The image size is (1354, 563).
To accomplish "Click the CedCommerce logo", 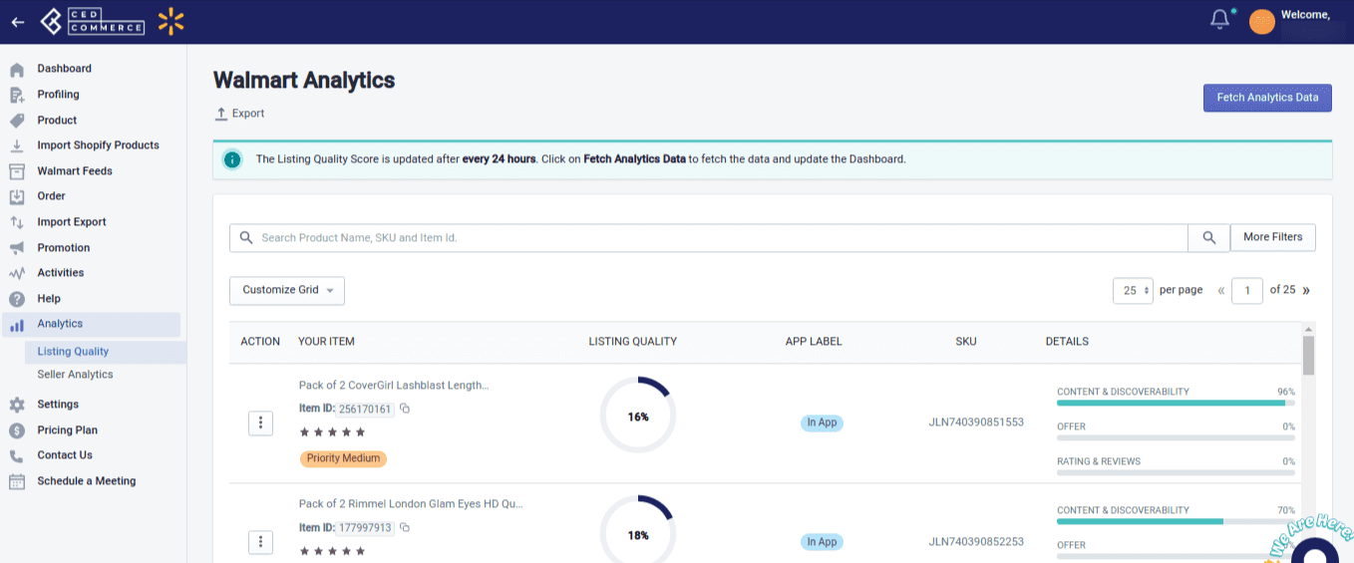I will (93, 21).
